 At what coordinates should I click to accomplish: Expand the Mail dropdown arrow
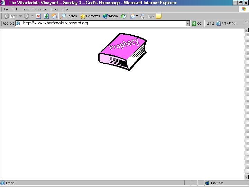[x=137, y=16]
